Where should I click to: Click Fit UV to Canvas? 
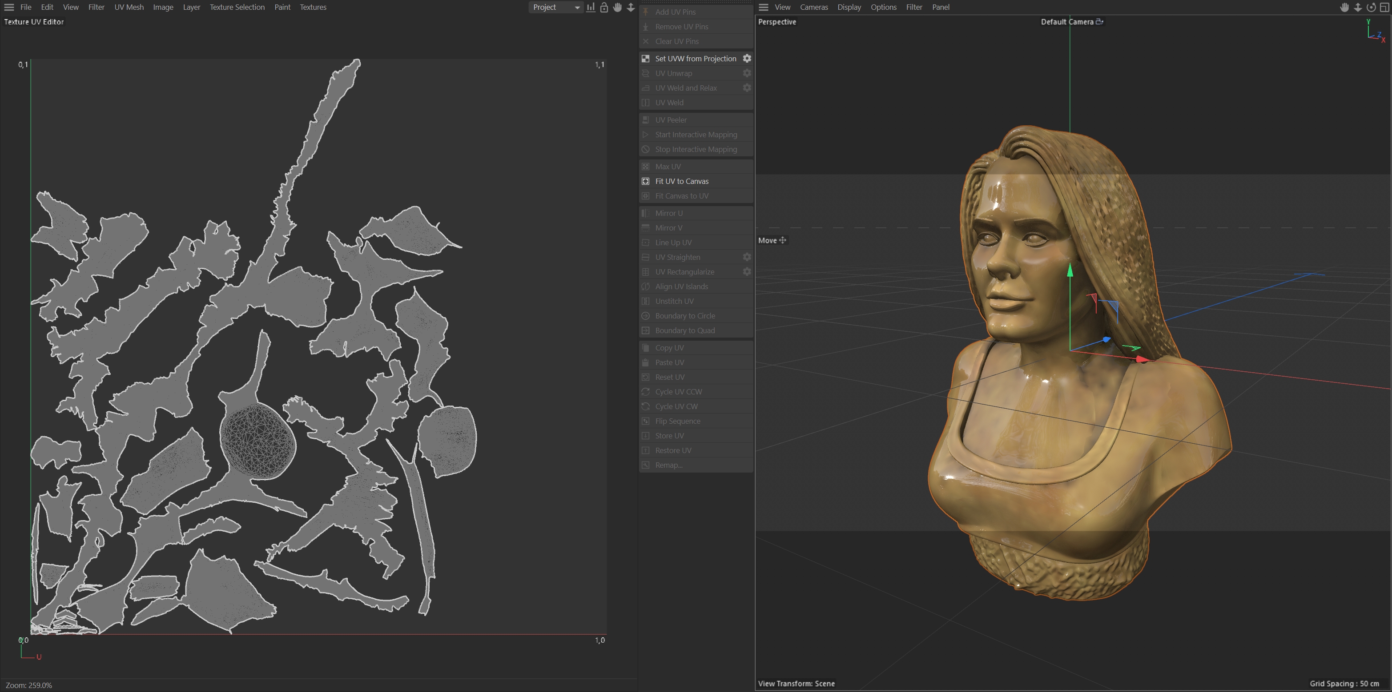click(x=681, y=181)
